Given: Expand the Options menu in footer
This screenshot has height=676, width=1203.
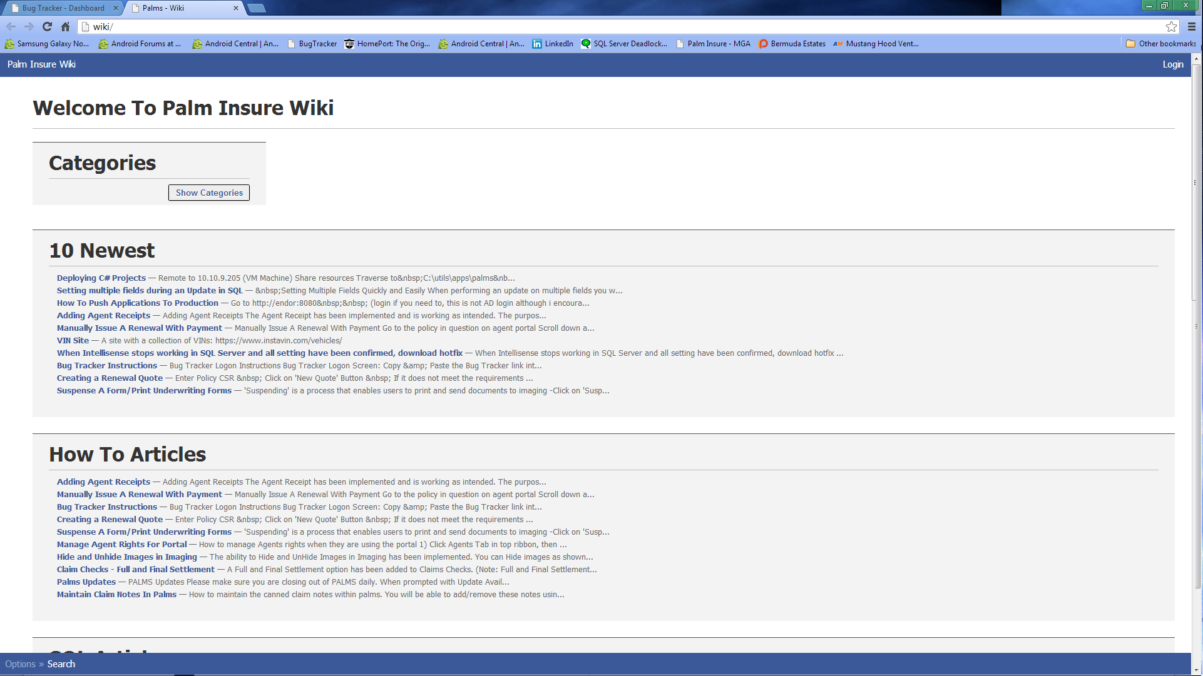Looking at the screenshot, I should [x=20, y=664].
